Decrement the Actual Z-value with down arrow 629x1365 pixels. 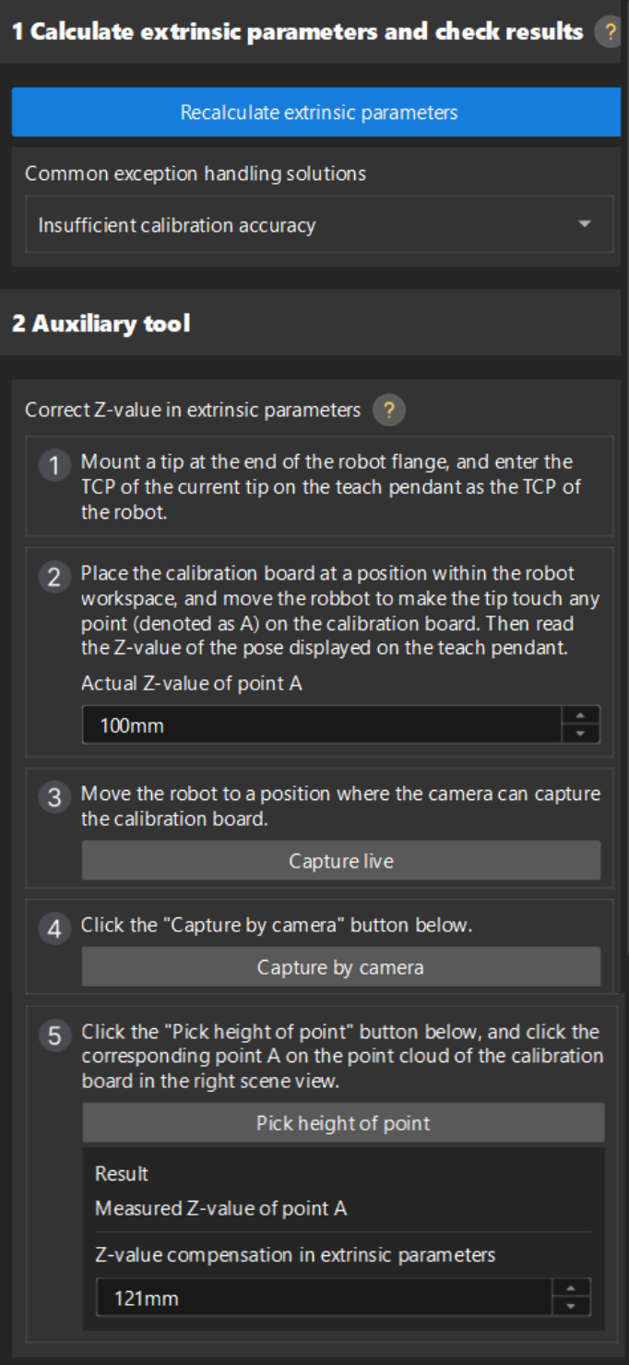(581, 732)
